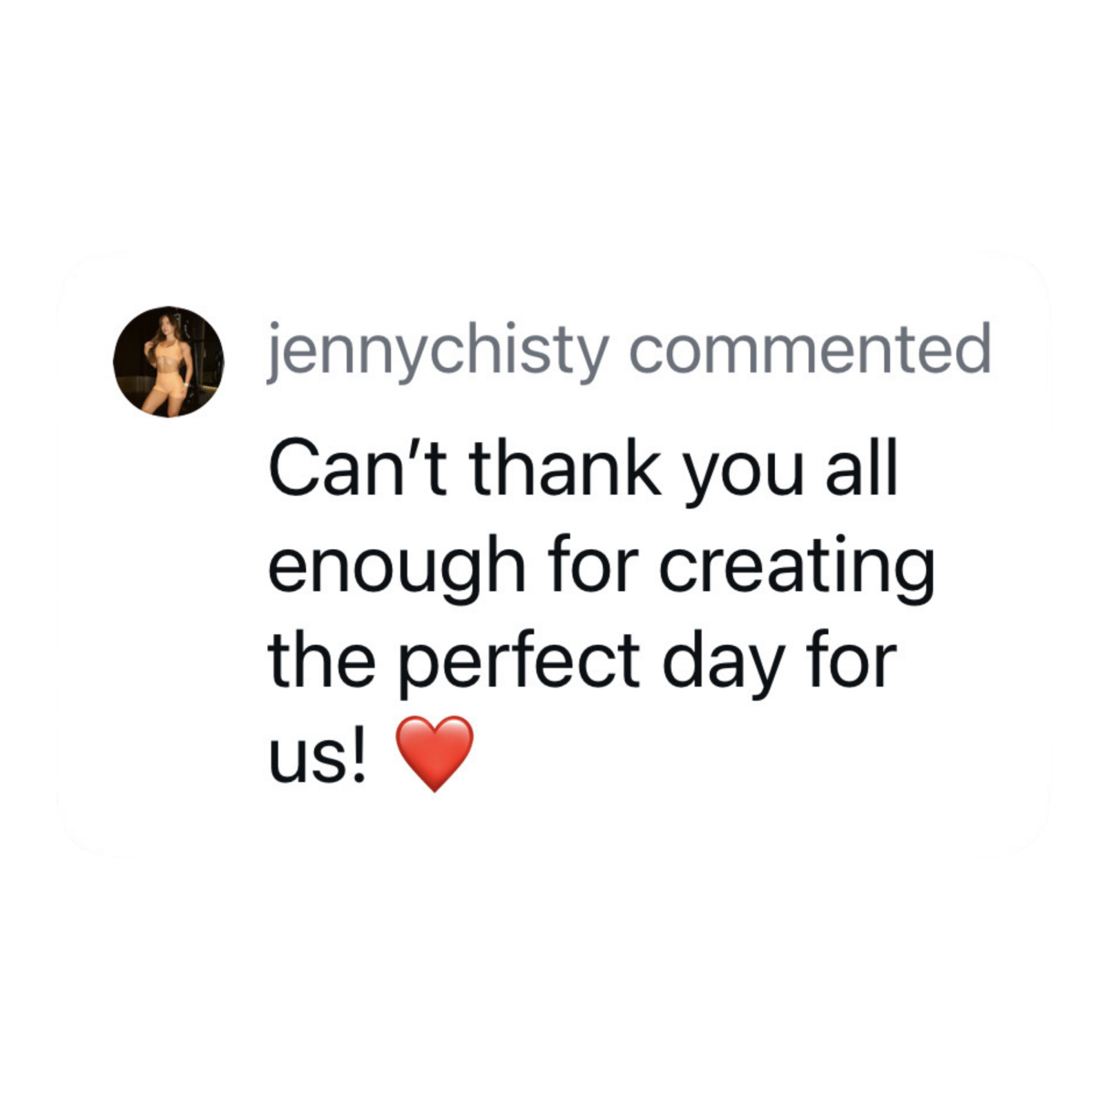Viewport: 1105px width, 1108px height.
Task: Click empty card space below the avatar
Action: 169,587
